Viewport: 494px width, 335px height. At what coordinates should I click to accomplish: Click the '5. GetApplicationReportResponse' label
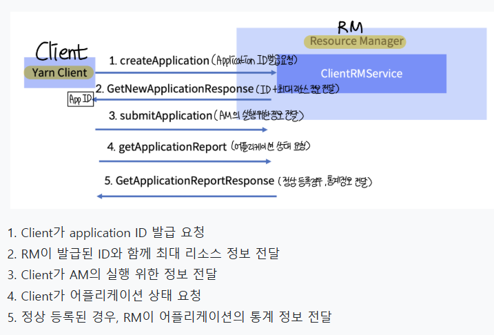[x=189, y=181]
